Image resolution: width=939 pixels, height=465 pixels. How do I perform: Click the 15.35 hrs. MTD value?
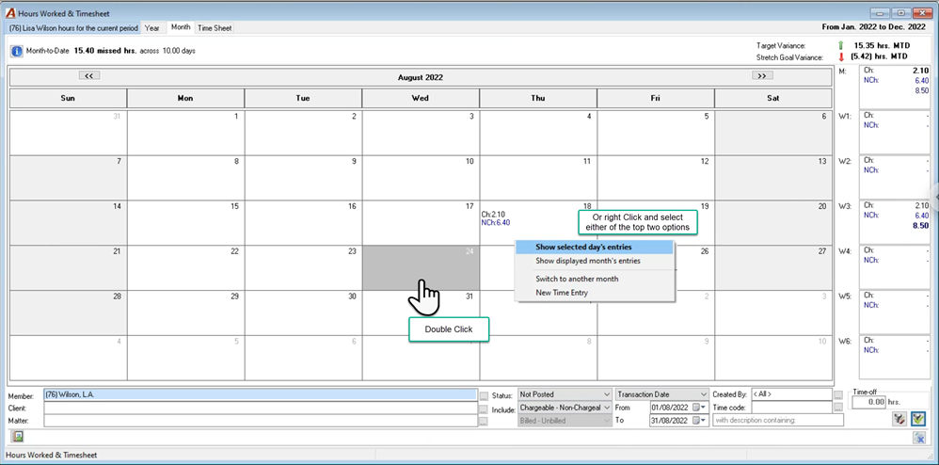click(x=882, y=45)
